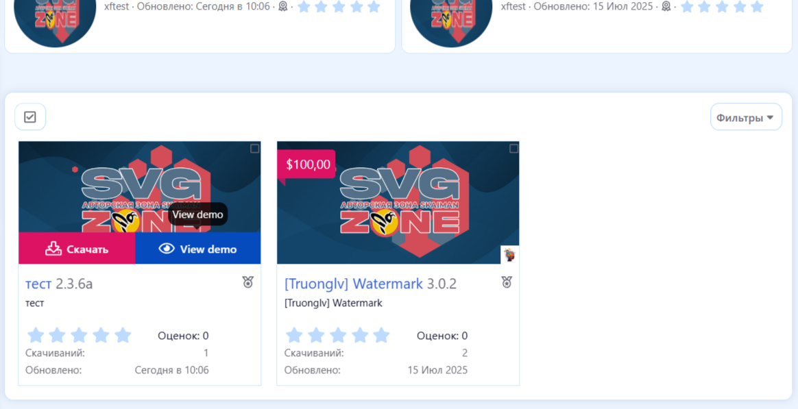Click the $100,00 price tag
This screenshot has width=798, height=409.
(306, 164)
